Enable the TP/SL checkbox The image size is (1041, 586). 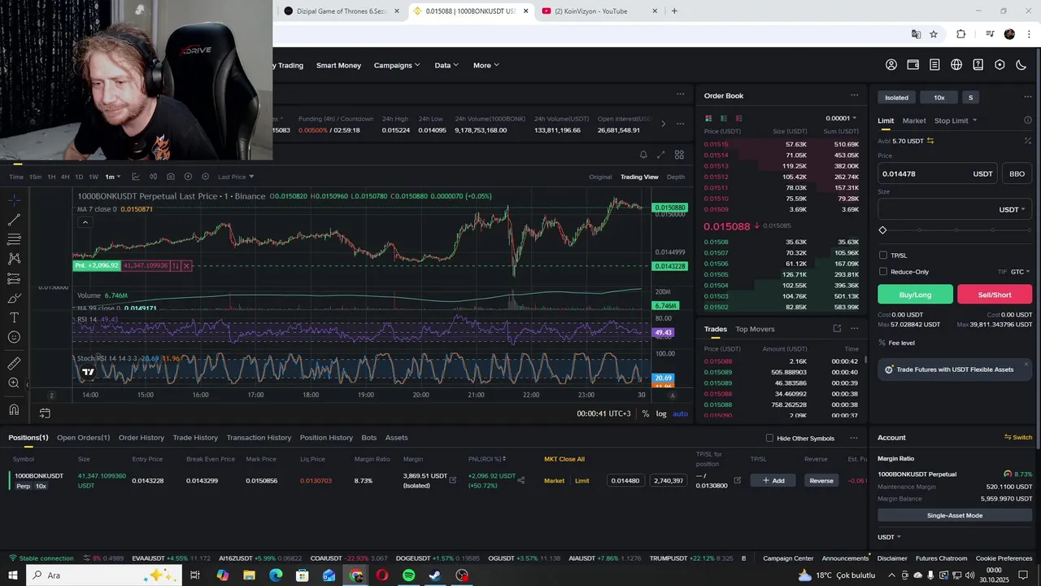pyautogui.click(x=883, y=256)
